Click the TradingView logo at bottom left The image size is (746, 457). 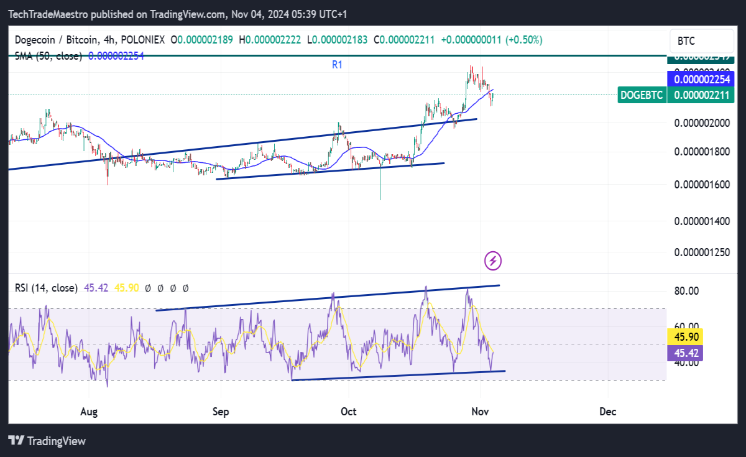coord(47,440)
